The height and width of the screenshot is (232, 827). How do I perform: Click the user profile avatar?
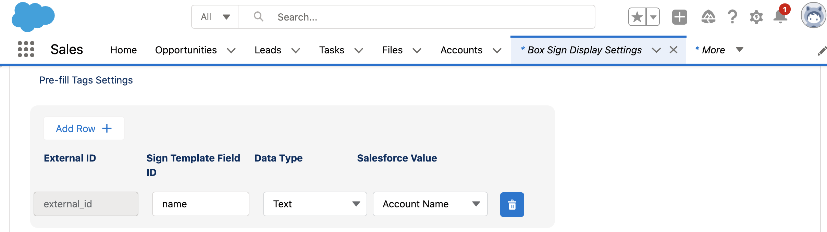click(813, 16)
